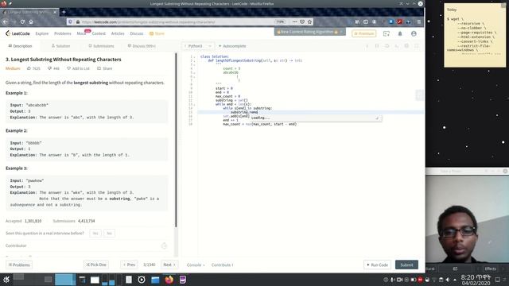Switch to the Solution tab
This screenshot has width=509, height=286.
click(60, 46)
